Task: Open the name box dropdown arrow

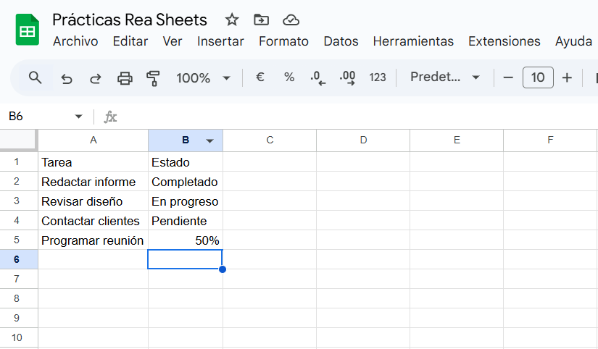Action: tap(78, 117)
